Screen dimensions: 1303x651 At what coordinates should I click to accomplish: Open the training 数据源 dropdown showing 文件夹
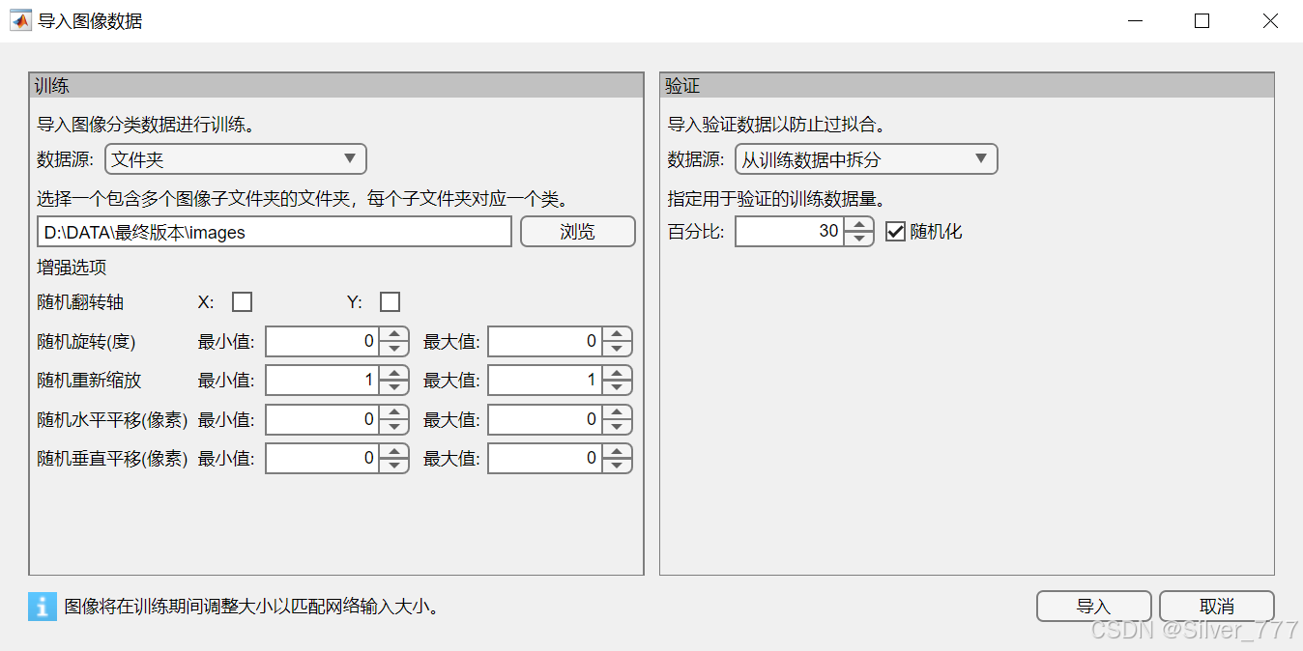[x=236, y=159]
